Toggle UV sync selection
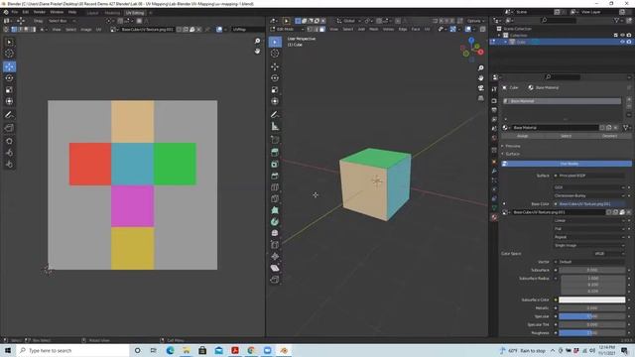Screen dimensions: 635x357 coord(7,29)
